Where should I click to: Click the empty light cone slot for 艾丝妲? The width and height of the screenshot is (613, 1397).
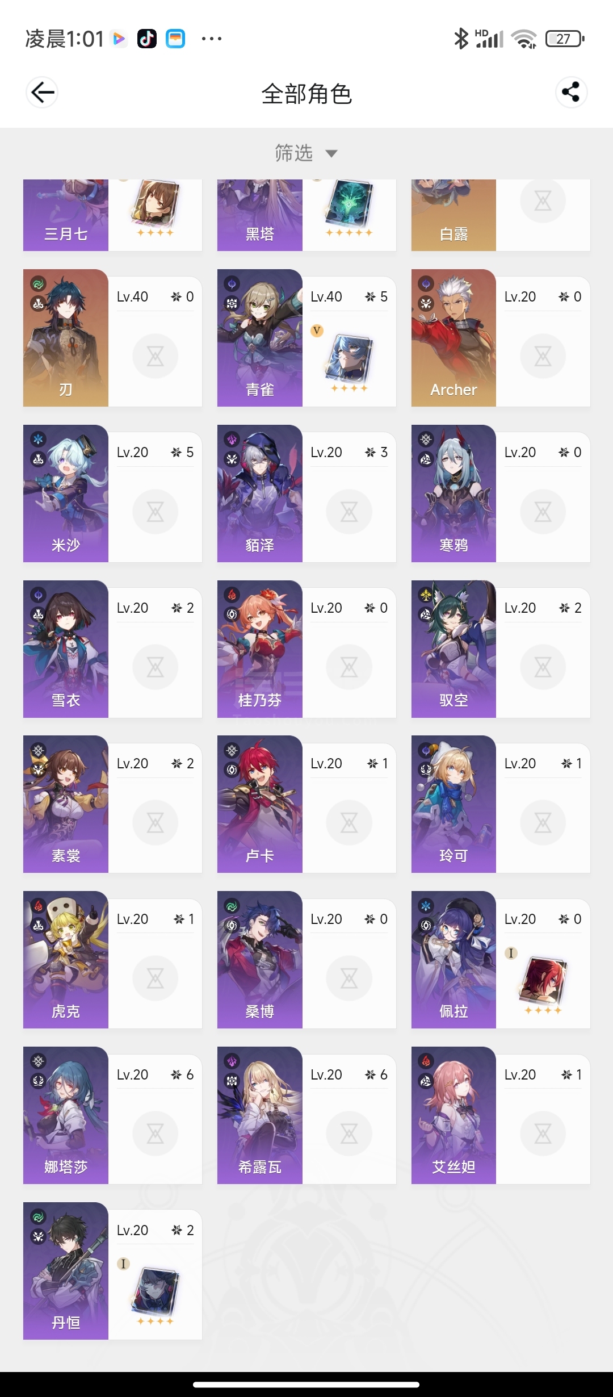[543, 1134]
